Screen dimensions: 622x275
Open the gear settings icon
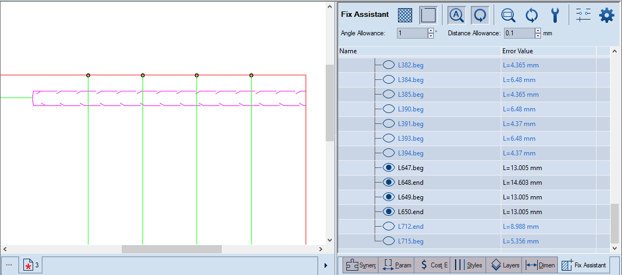pos(606,15)
